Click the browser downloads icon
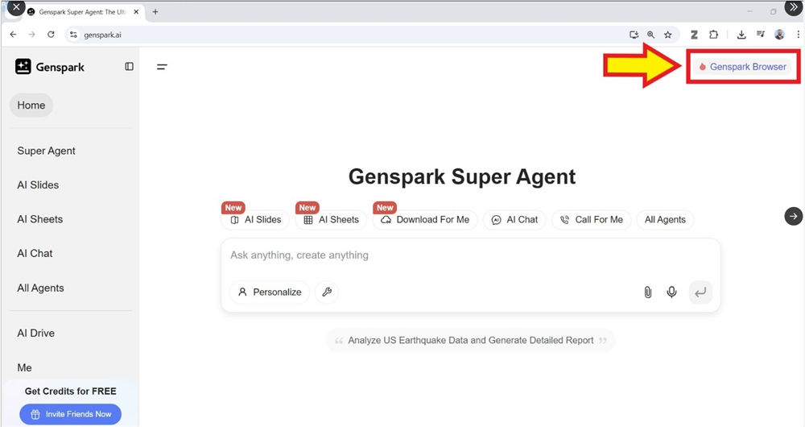 point(741,35)
